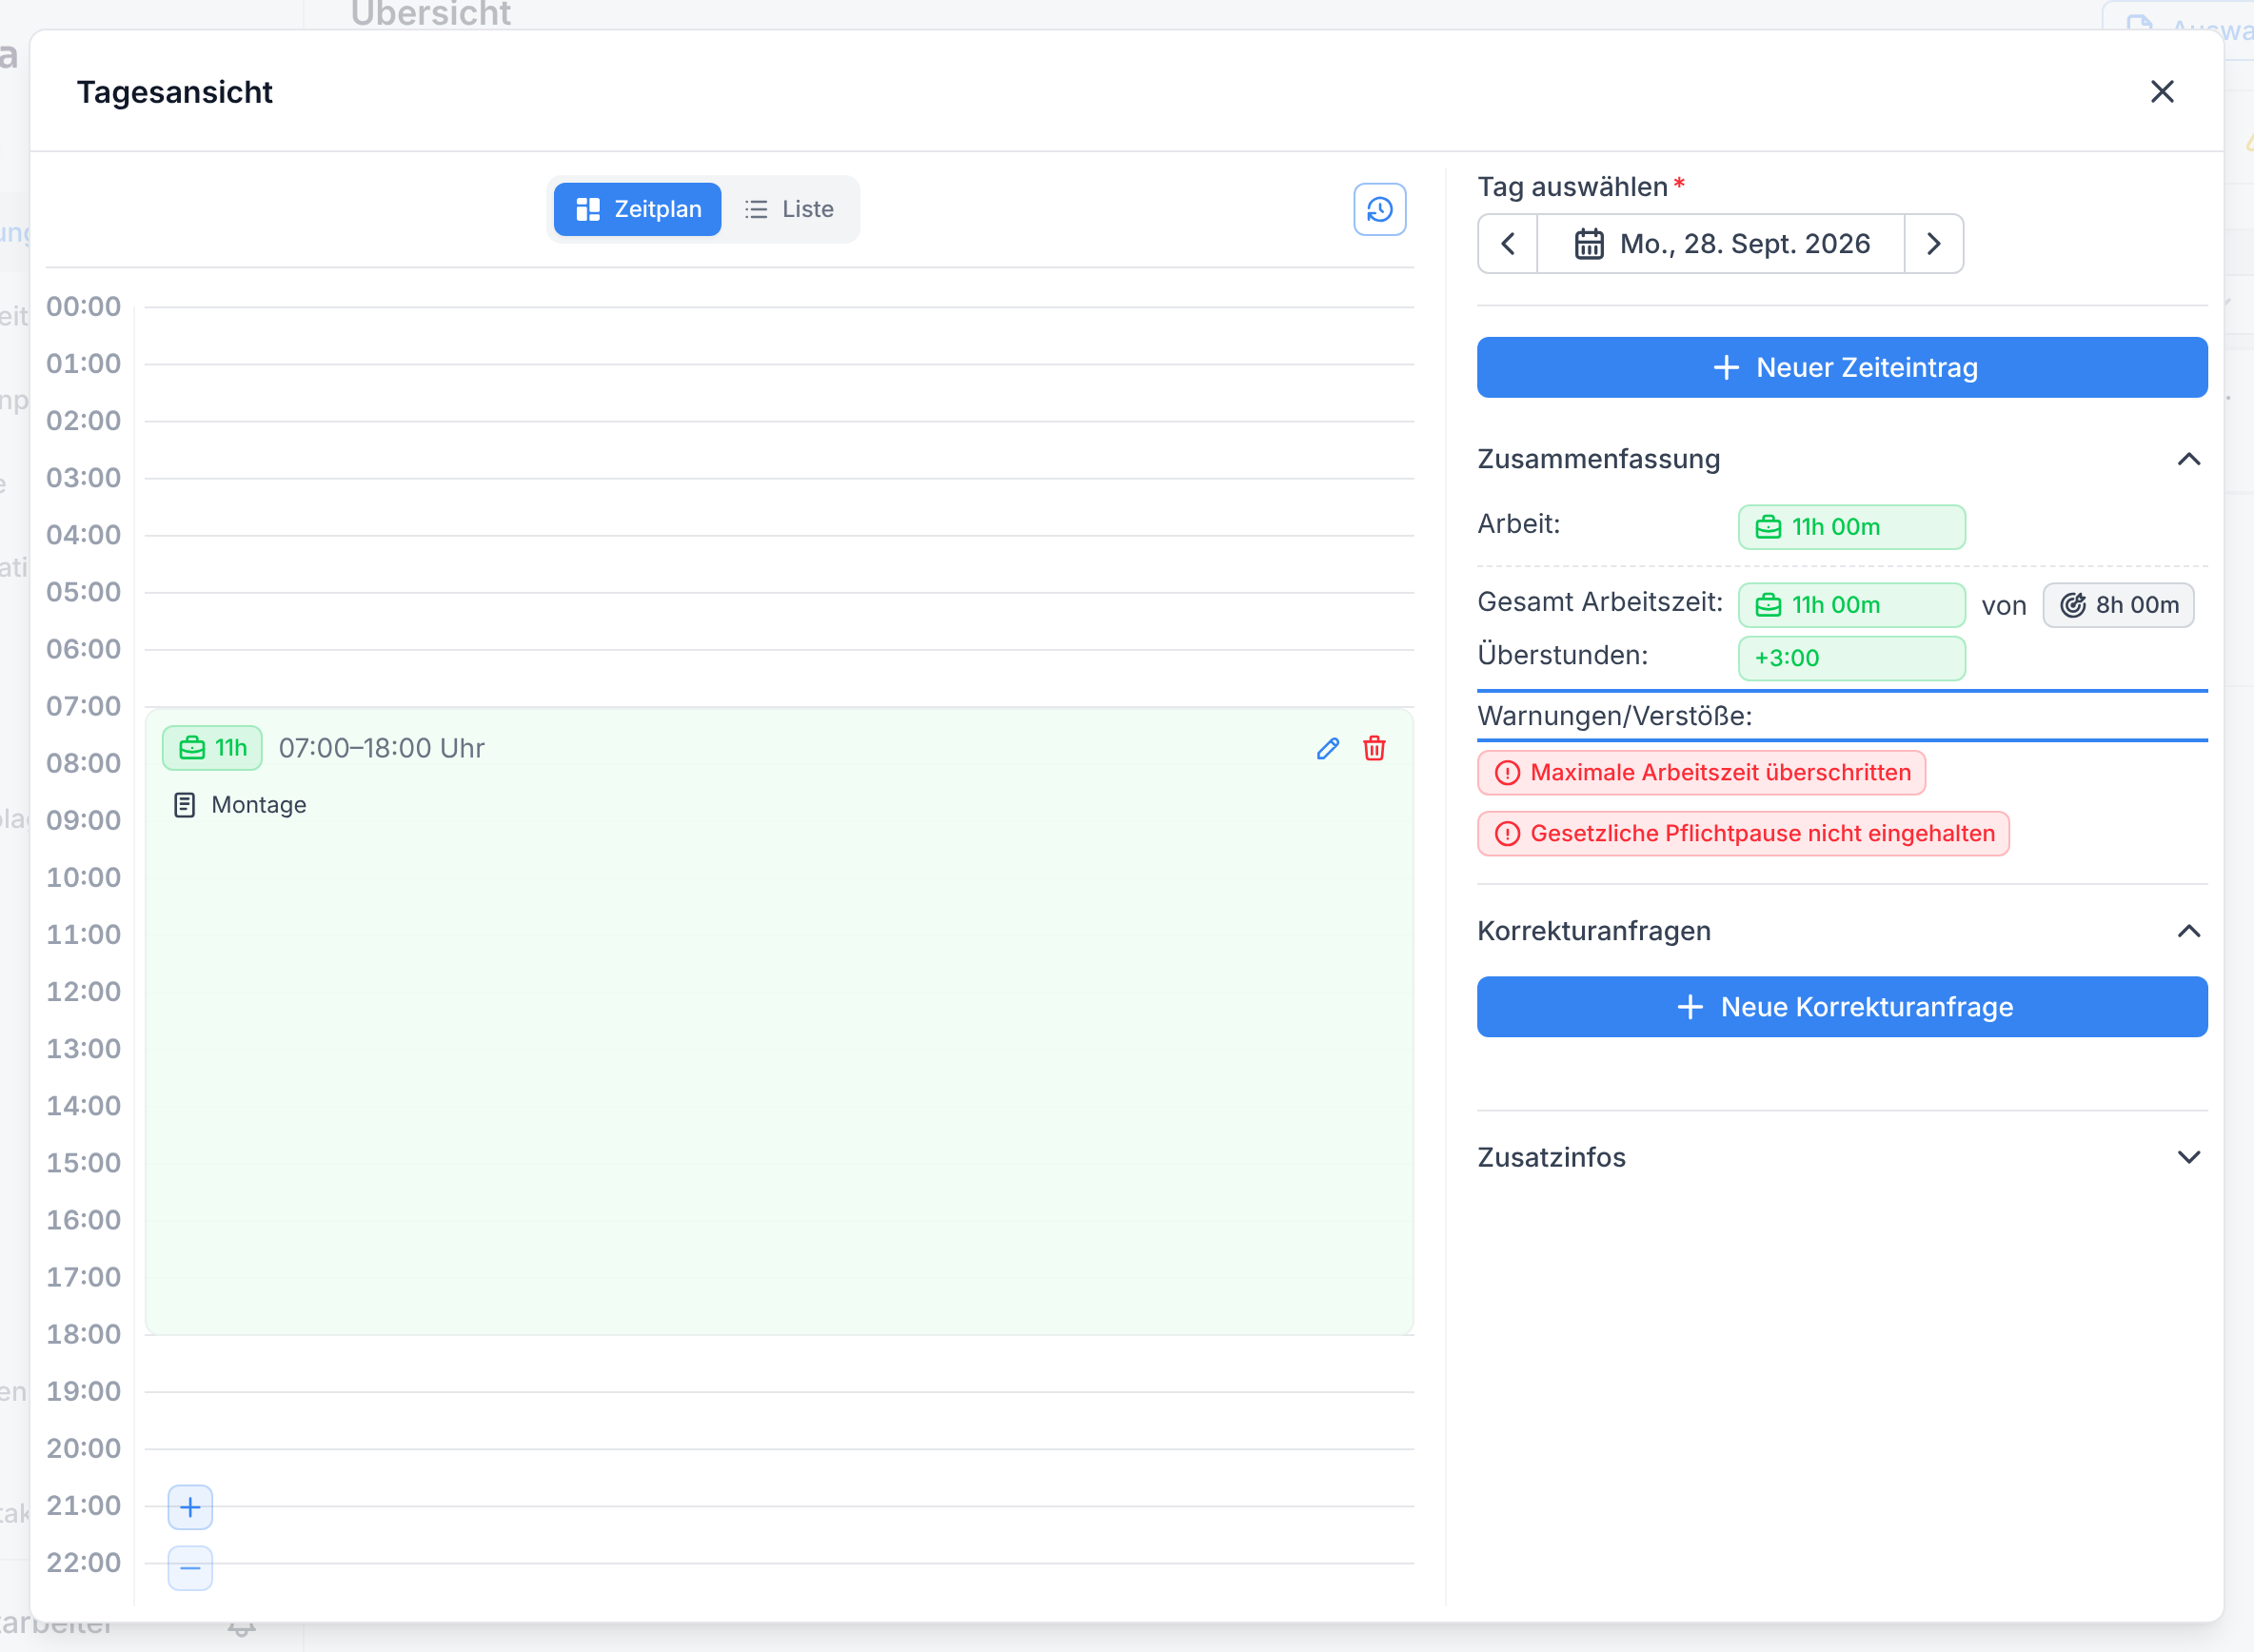
Task: Click the 20:00 time label
Action: [84, 1448]
